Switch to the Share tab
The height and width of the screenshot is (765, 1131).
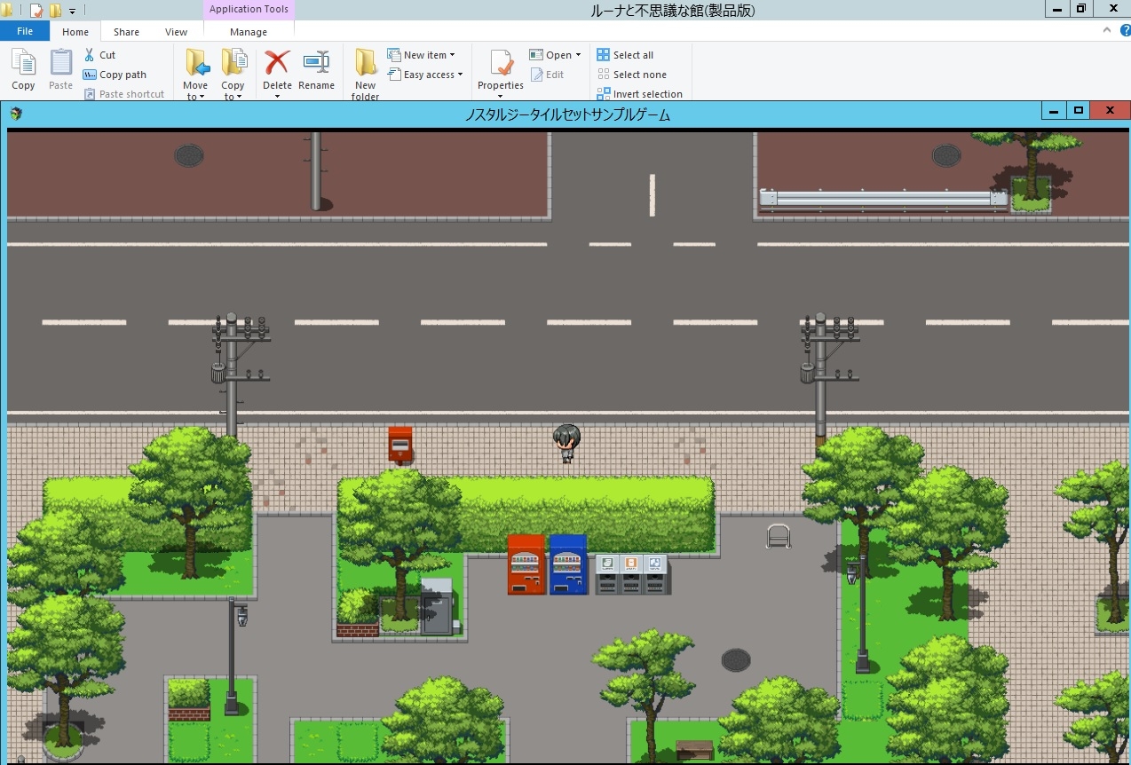pos(126,32)
